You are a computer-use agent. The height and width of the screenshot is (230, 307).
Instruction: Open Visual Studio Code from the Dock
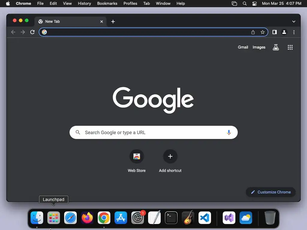tap(205, 218)
